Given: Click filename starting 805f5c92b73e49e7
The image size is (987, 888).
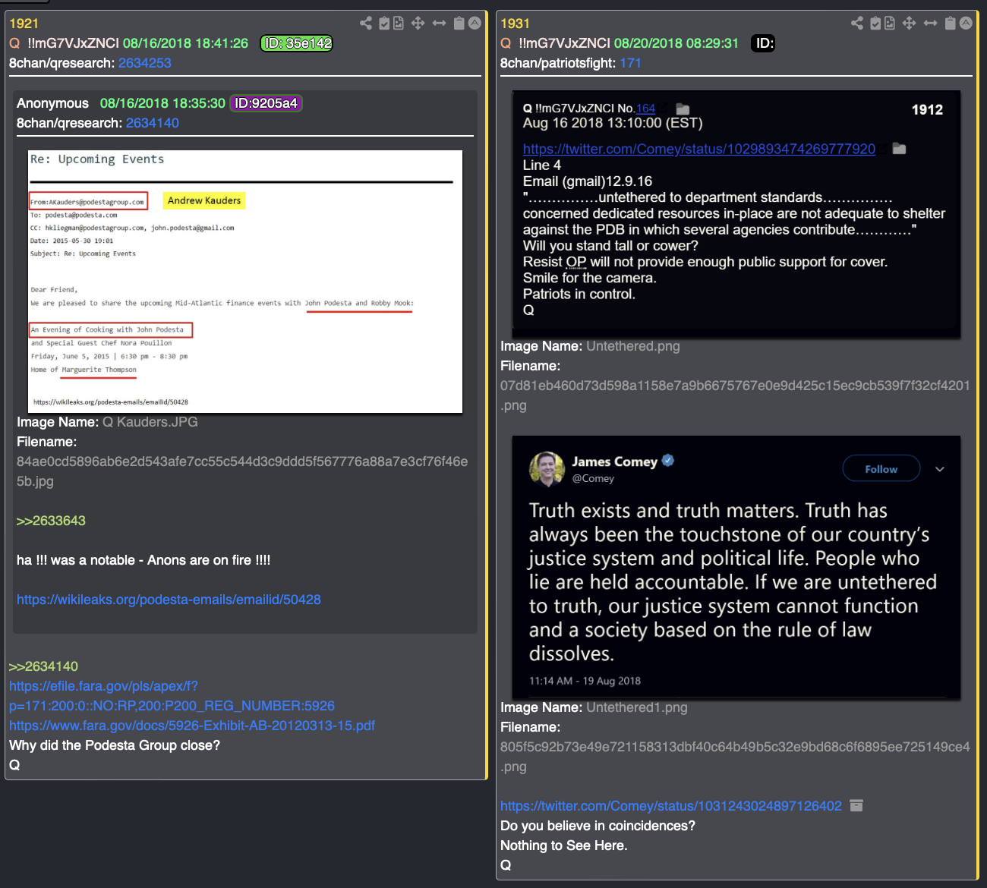Looking at the screenshot, I should pyautogui.click(x=735, y=757).
